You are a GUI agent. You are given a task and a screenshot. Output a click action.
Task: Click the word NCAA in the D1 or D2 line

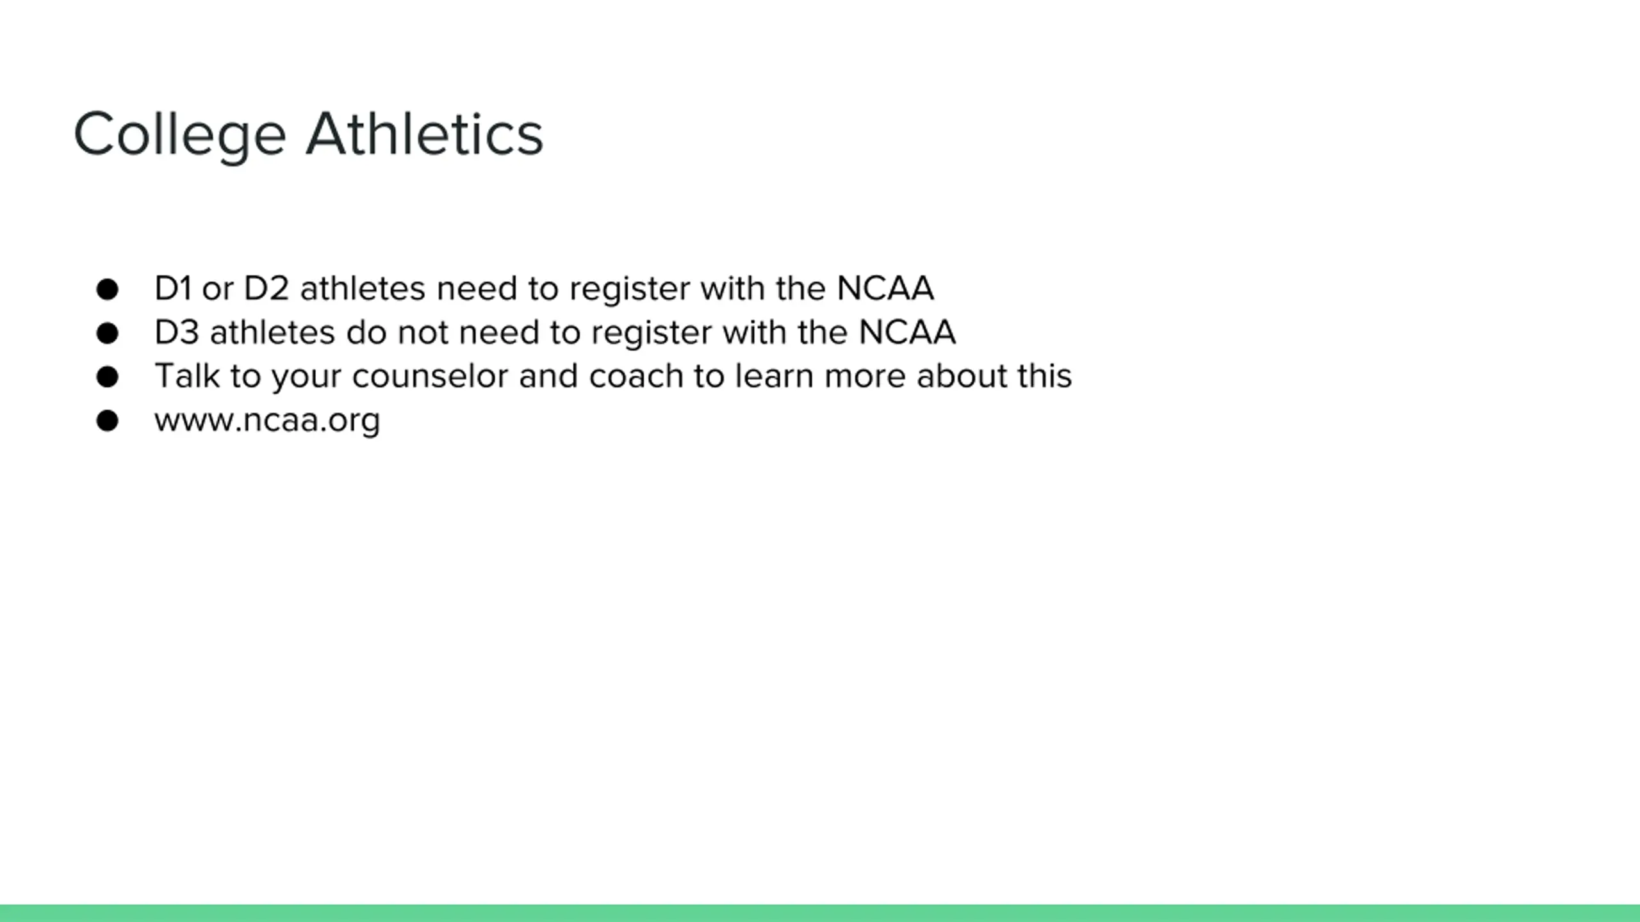tap(885, 289)
